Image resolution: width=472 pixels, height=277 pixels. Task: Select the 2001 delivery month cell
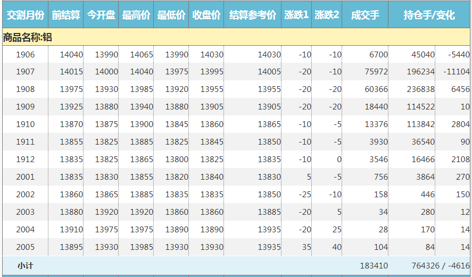pos(25,177)
